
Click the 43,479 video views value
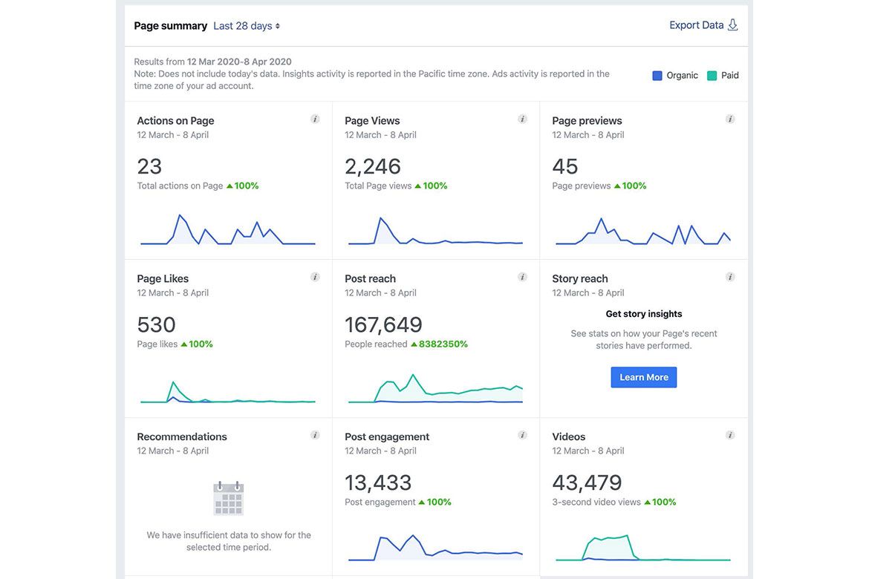point(587,482)
